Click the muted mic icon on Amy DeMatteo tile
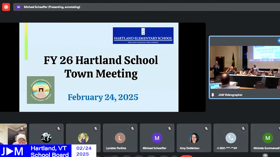 (x=206, y=128)
